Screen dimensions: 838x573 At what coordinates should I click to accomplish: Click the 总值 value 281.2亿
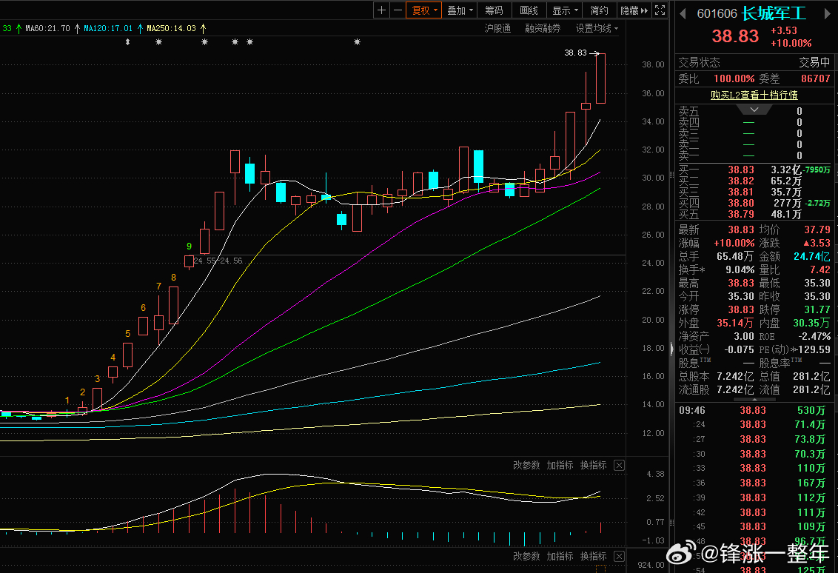[x=811, y=376]
